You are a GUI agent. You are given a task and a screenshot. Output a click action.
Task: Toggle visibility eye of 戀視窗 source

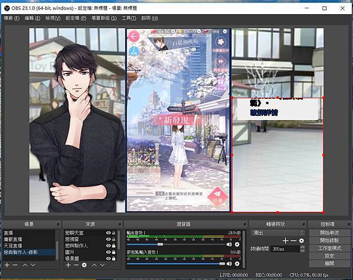tap(108, 239)
